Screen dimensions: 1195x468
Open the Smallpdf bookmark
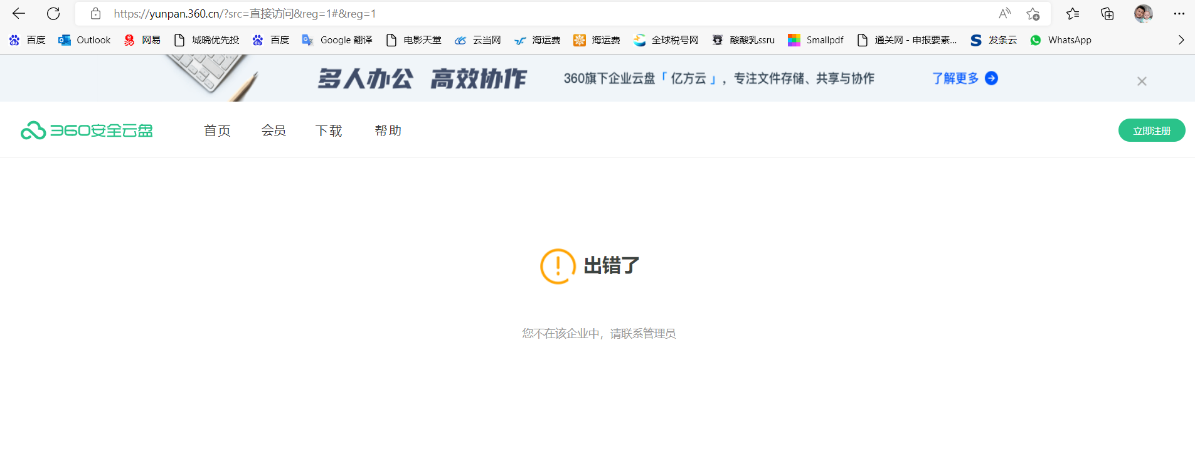click(815, 40)
